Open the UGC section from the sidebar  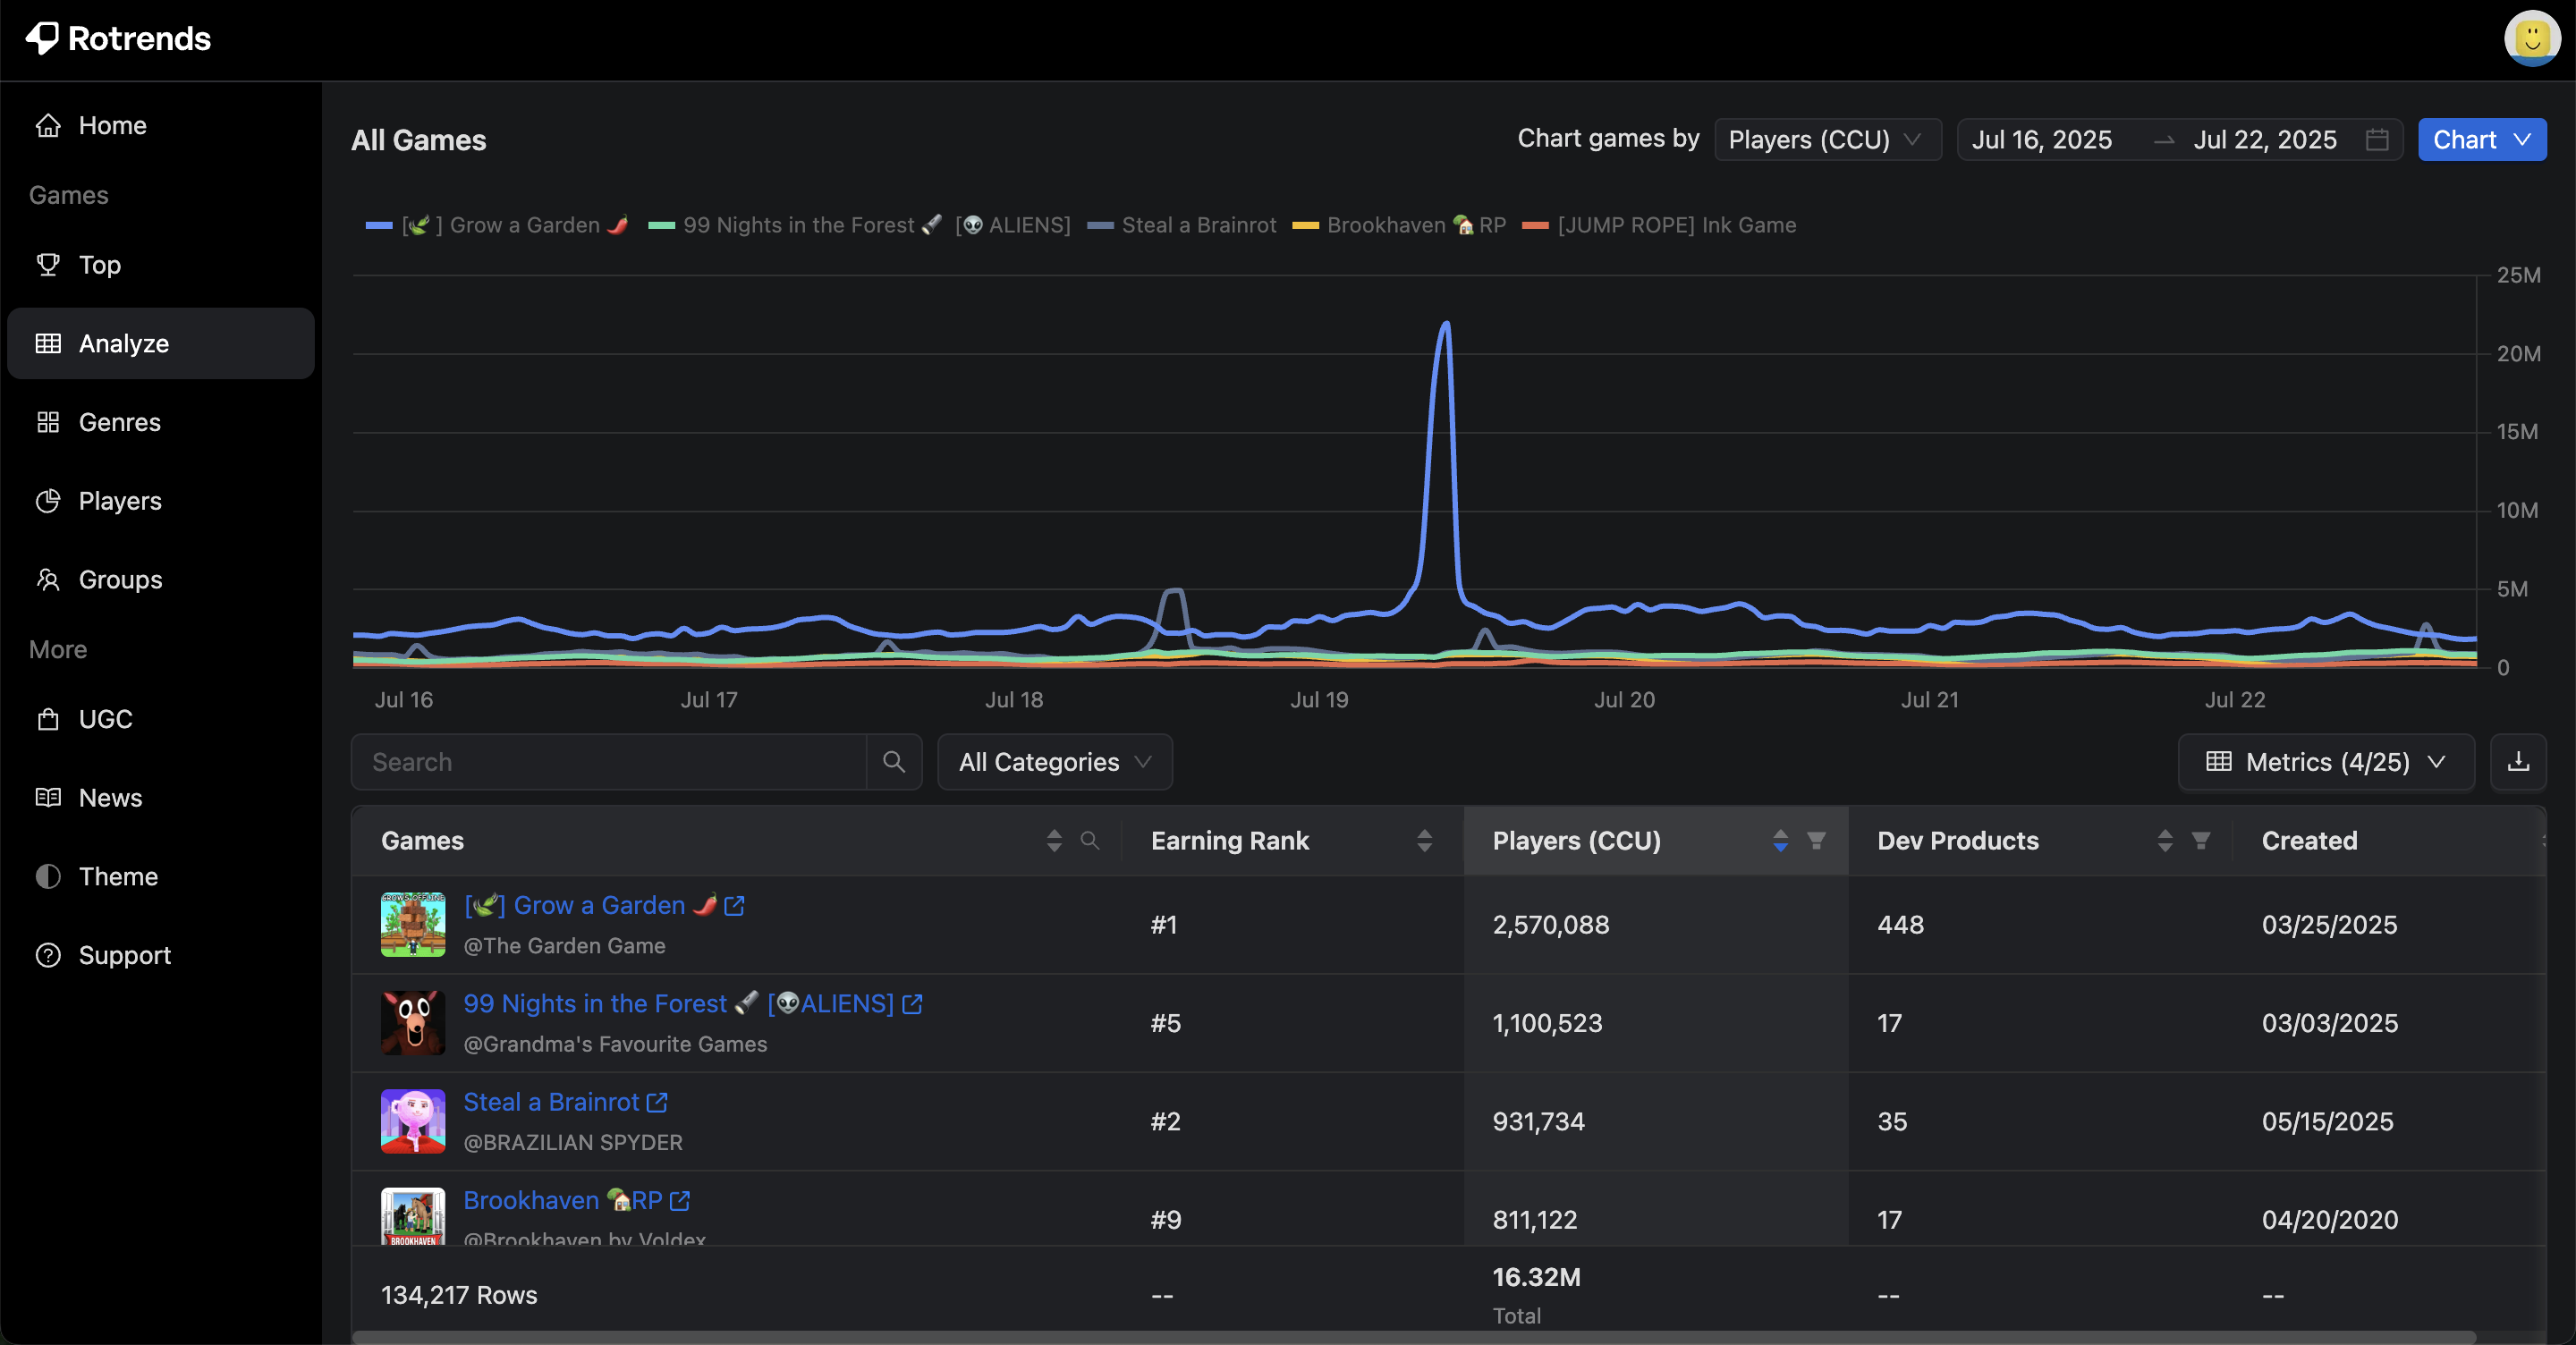(x=105, y=718)
